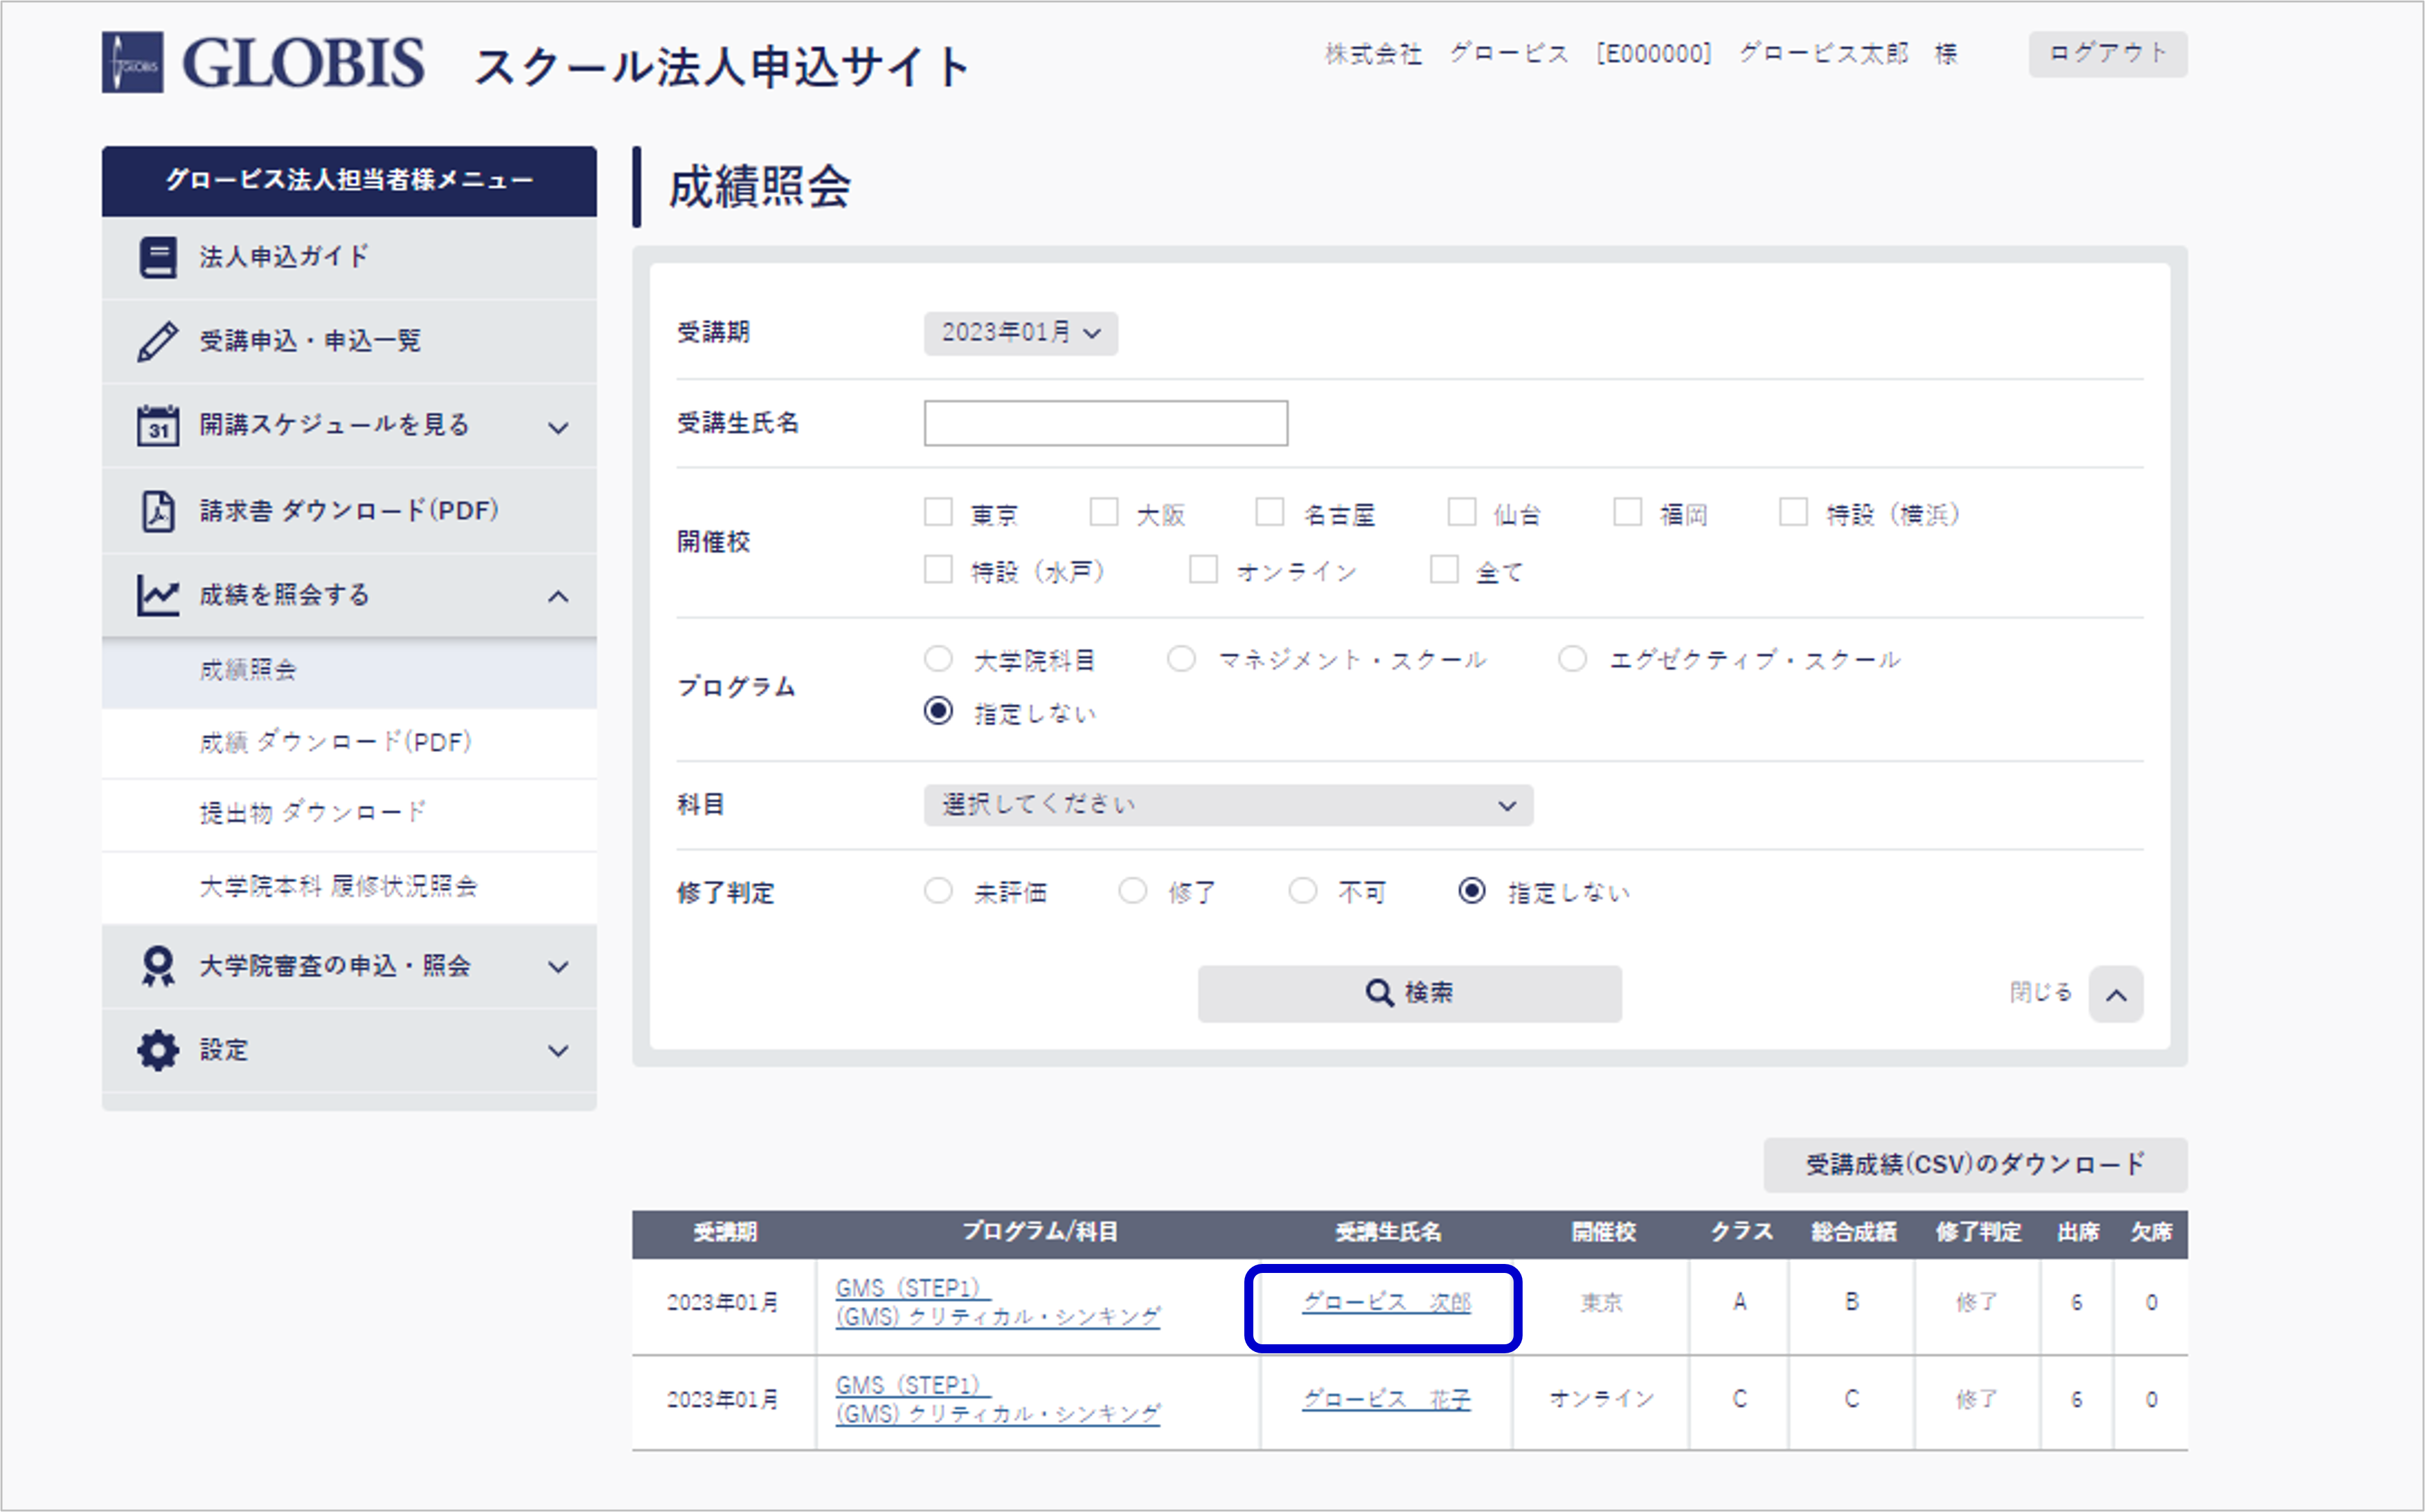Screen dimensions: 2425x1512
Task: Check the 東京 campus checkbox
Action: click(937, 513)
